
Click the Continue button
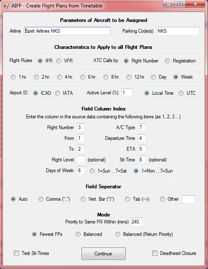point(103,254)
